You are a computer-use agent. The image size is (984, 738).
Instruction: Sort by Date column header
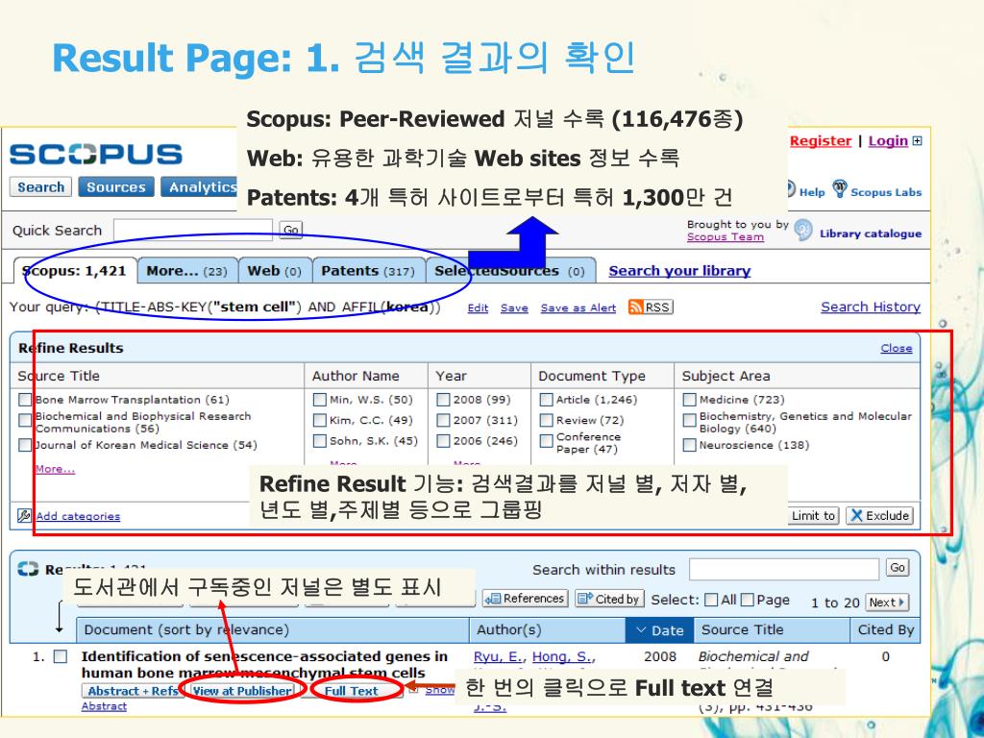point(659,630)
